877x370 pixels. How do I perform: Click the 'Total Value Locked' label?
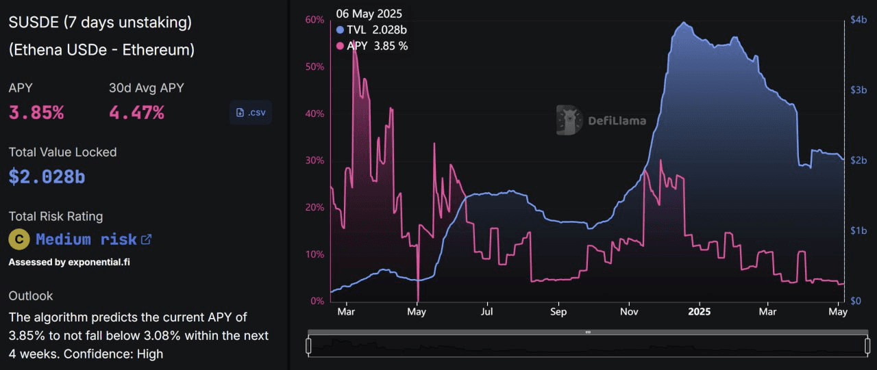pos(62,152)
